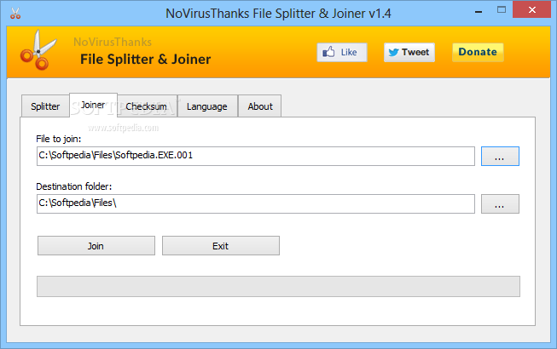The image size is (557, 349).
Task: Go to the About tab
Action: tap(260, 106)
